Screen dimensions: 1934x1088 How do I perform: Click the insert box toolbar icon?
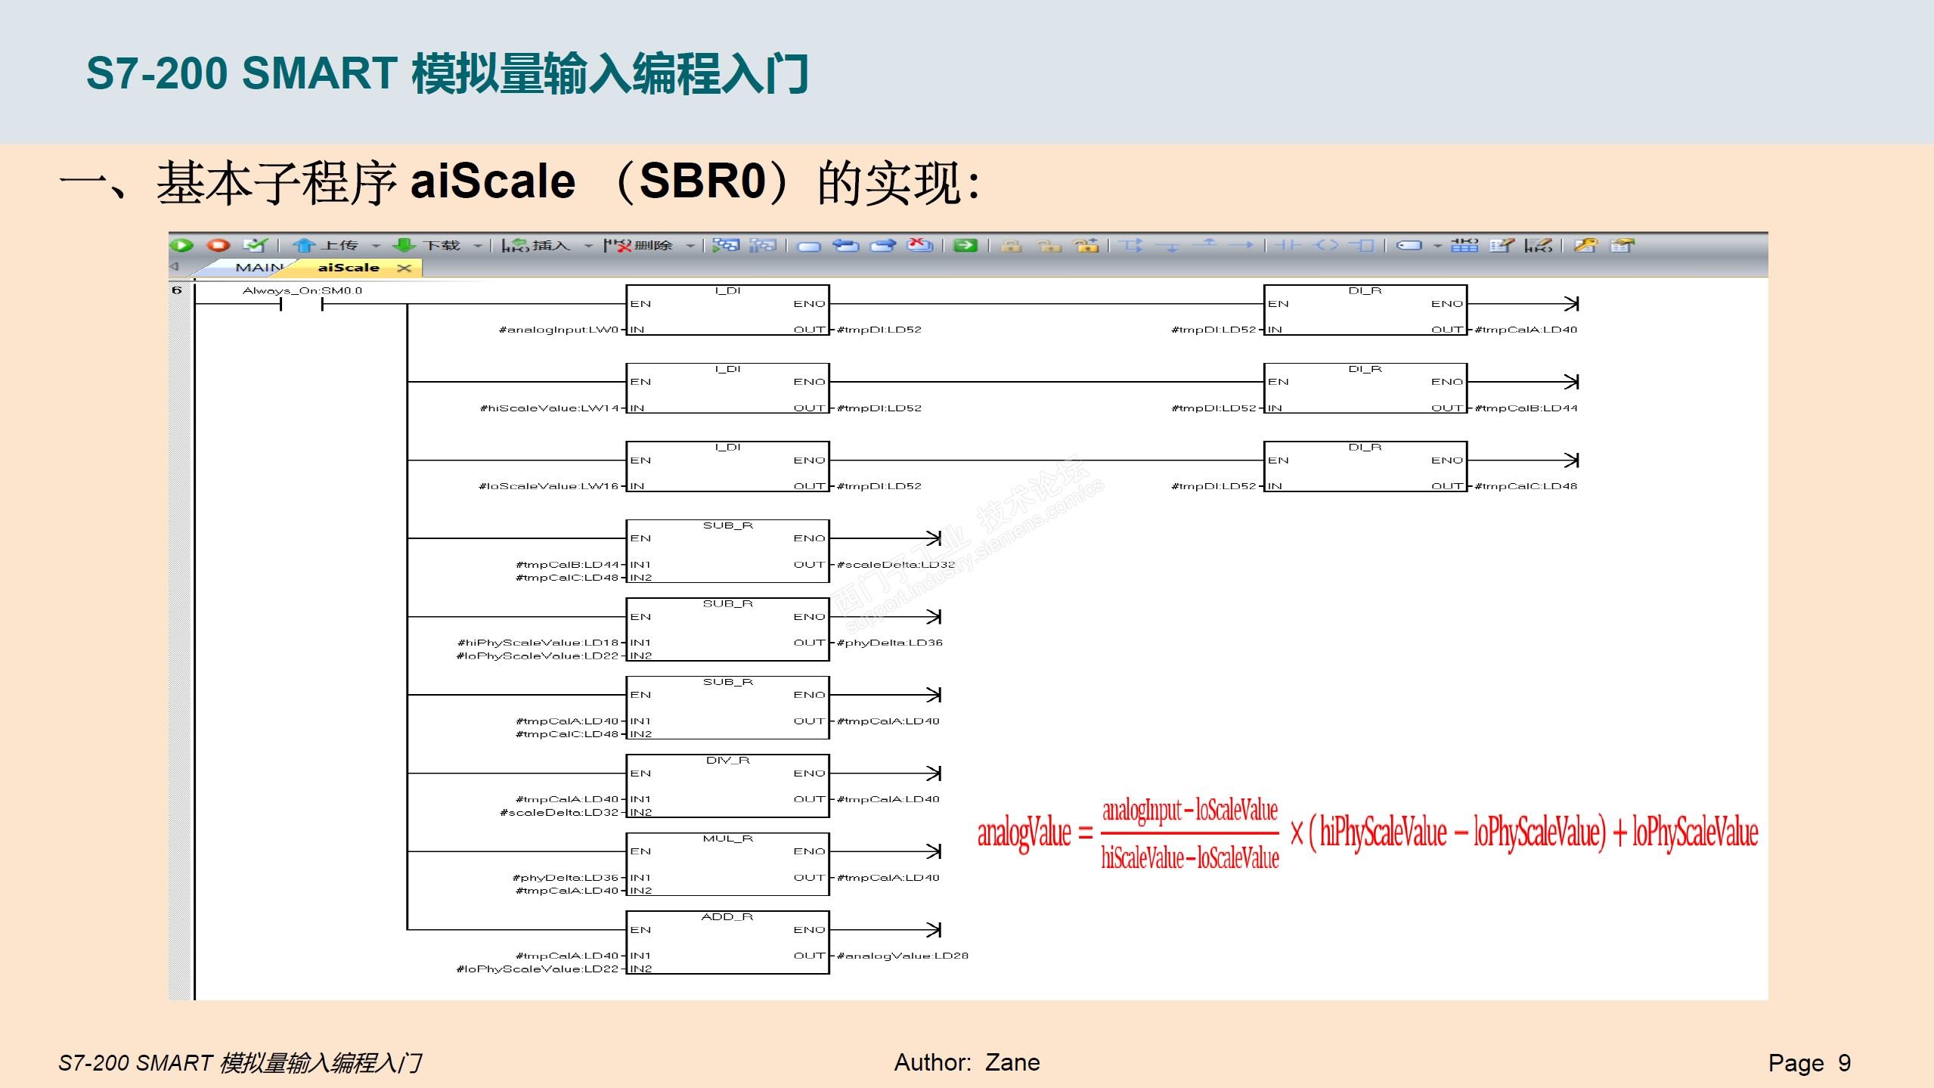tap(1362, 245)
